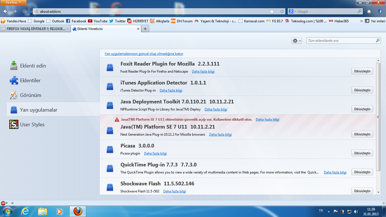The height and width of the screenshot is (217, 386).
Task: Open Windows Media Player taskbar icon
Action: 59,211
